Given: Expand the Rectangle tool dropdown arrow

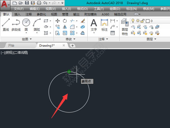Looking at the screenshot, I should click(50, 21).
